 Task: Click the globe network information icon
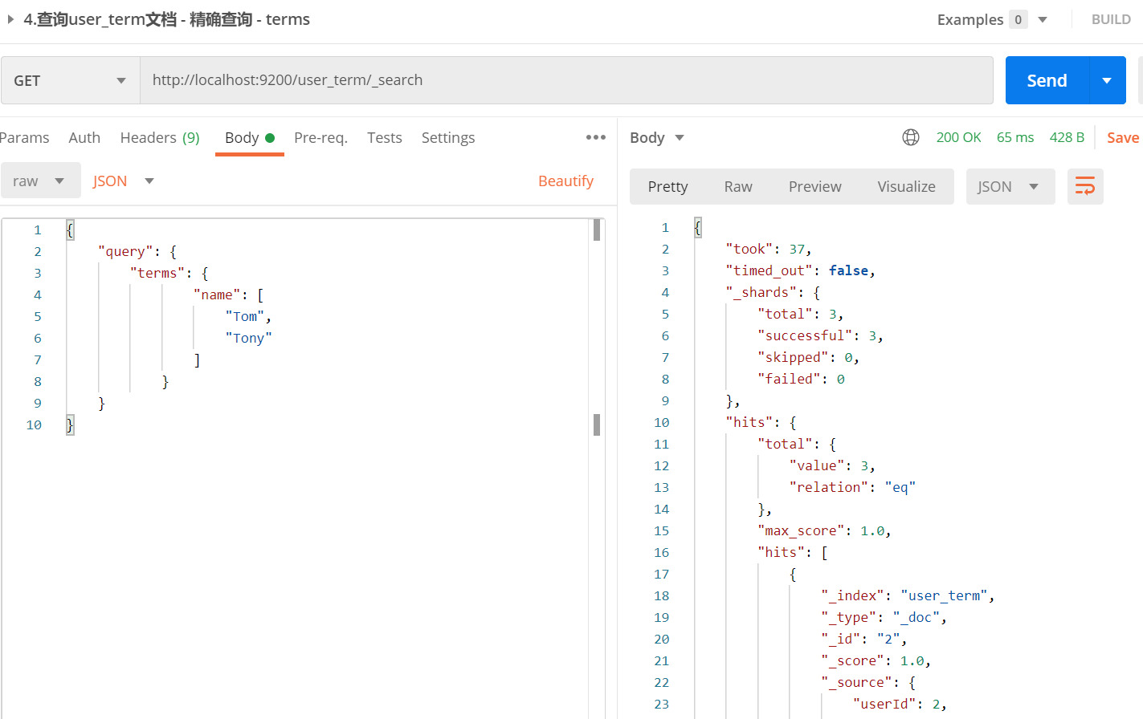[x=910, y=137]
